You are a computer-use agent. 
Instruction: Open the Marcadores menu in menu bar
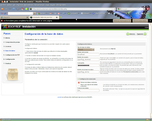point(28,5)
